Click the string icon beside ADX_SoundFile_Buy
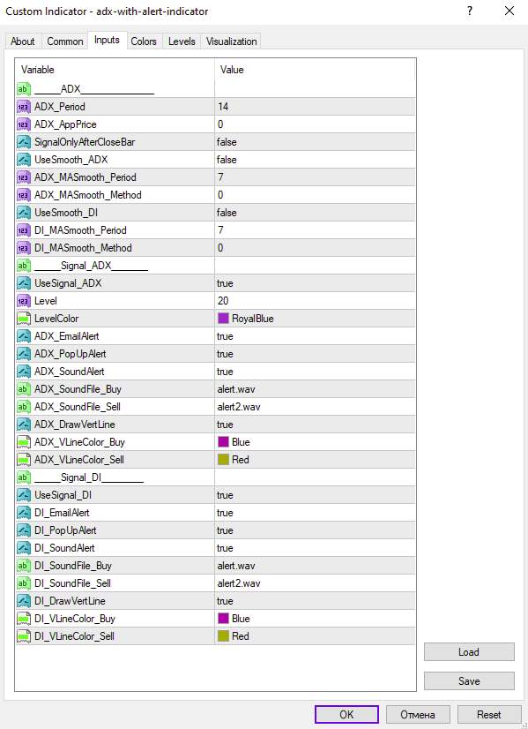 (x=24, y=389)
